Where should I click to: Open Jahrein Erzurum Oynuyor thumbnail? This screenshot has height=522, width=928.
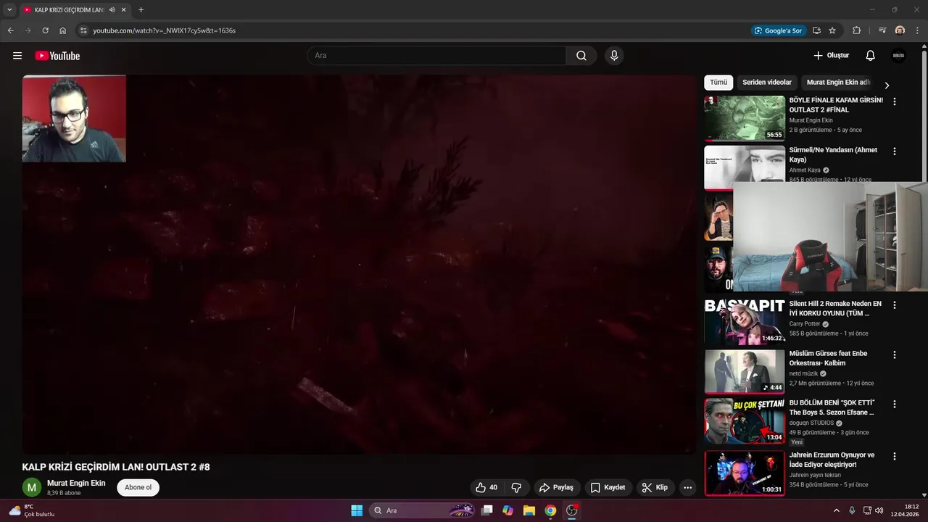(745, 473)
